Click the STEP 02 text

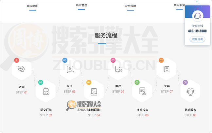[x=46, y=115]
